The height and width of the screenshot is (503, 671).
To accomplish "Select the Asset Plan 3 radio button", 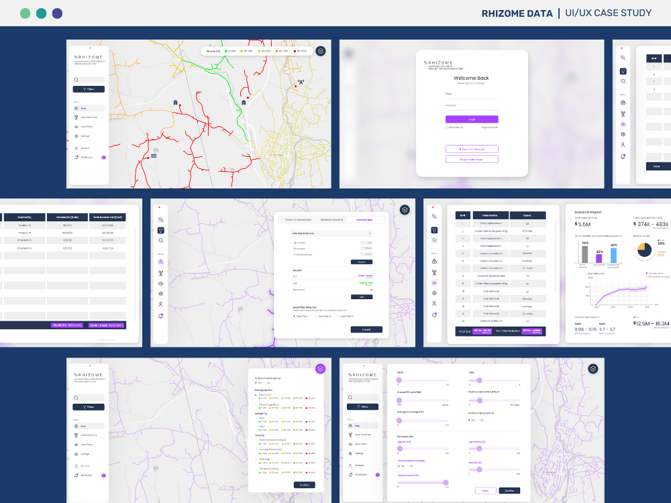I will click(x=339, y=317).
